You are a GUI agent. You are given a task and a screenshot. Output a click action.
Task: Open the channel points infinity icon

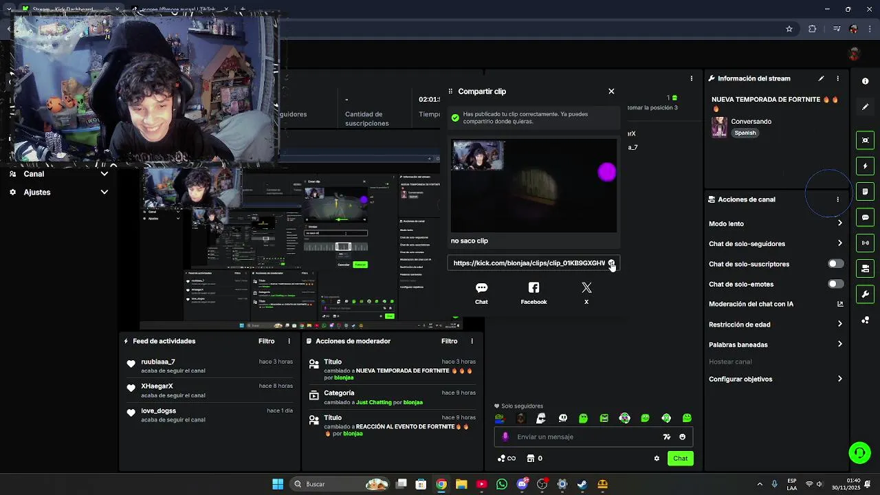pos(506,459)
